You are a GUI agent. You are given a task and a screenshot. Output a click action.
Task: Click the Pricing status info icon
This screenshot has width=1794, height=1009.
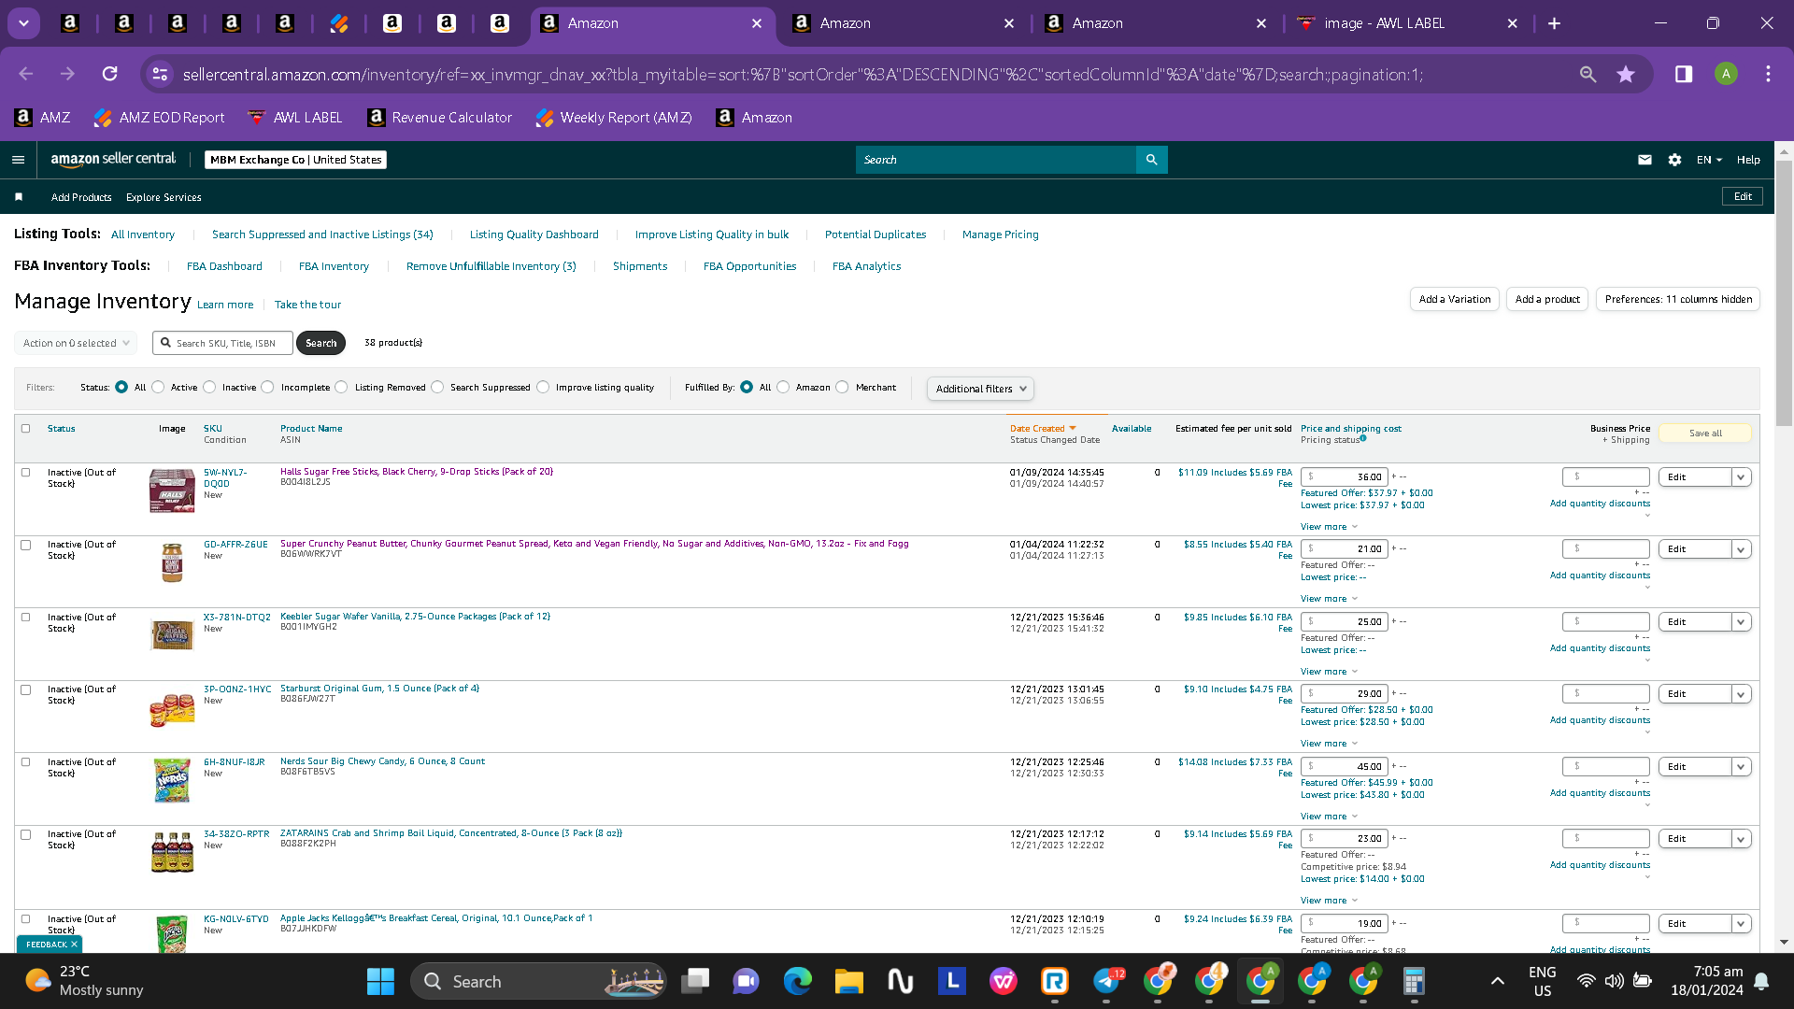1363,438
